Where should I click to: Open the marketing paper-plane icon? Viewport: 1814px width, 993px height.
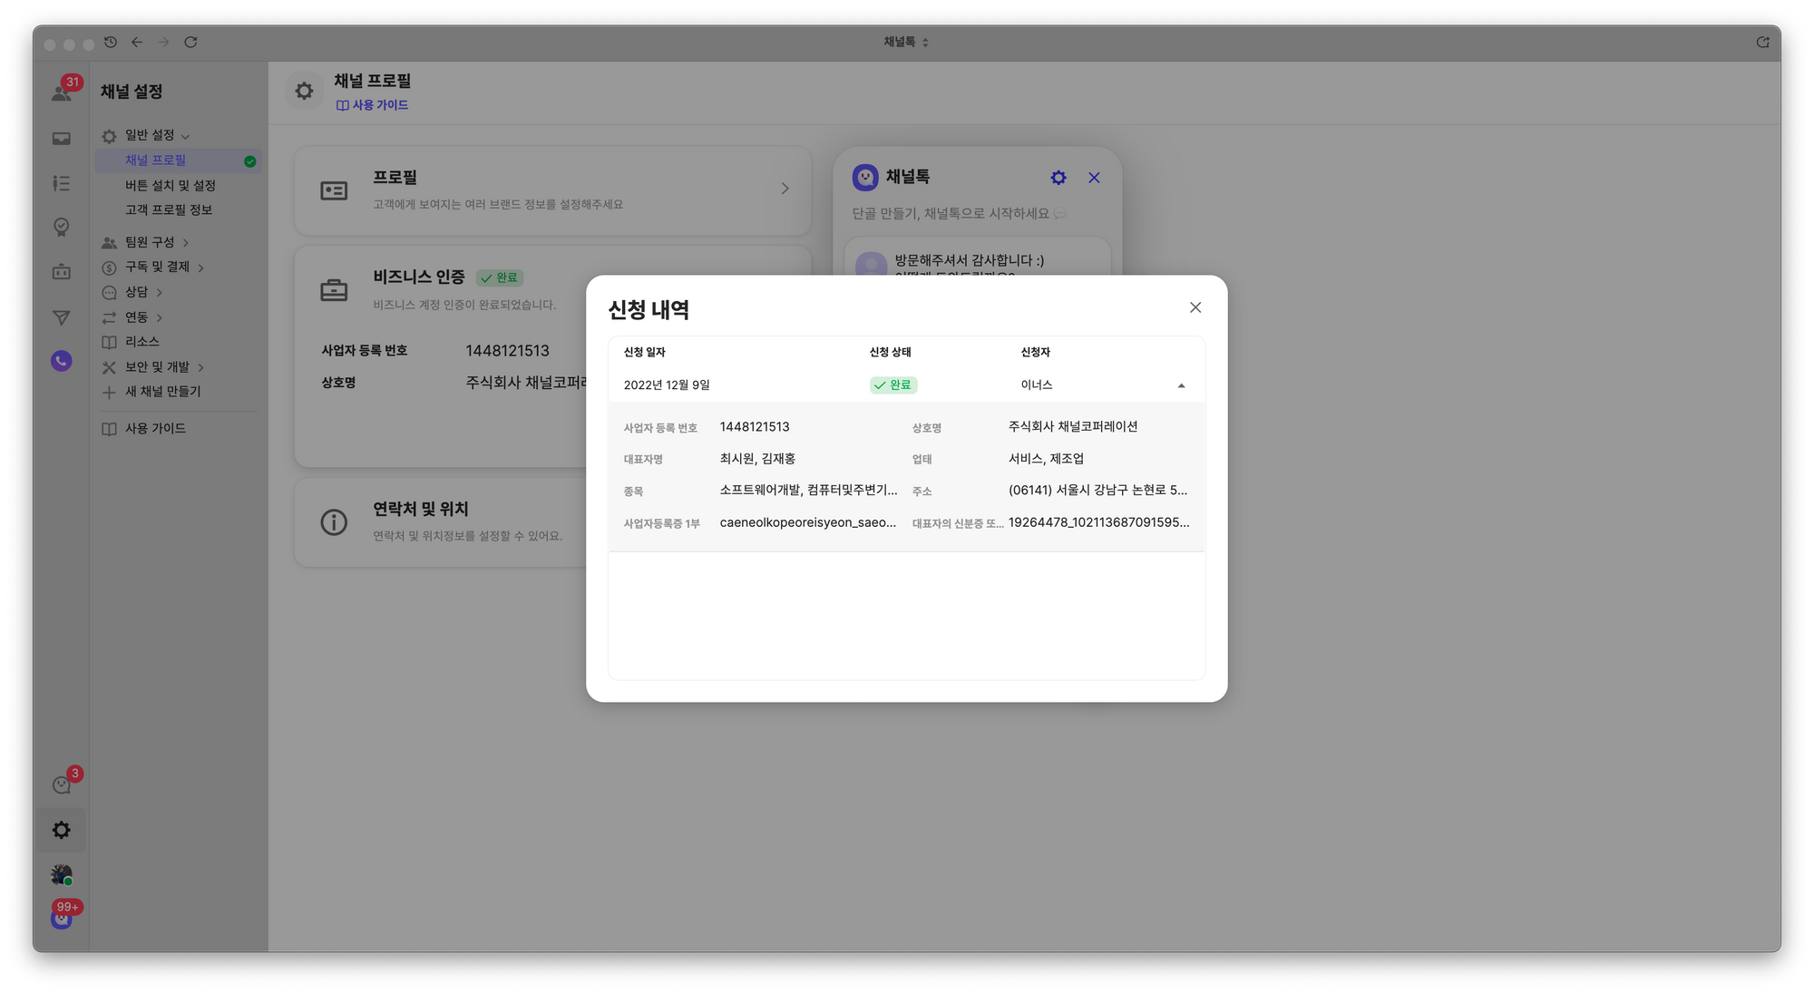coord(61,317)
